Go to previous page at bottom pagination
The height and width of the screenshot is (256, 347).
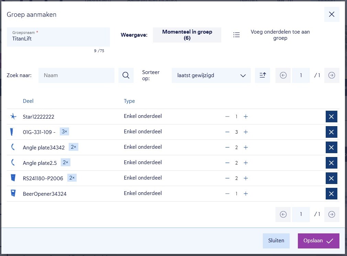pyautogui.click(x=283, y=214)
